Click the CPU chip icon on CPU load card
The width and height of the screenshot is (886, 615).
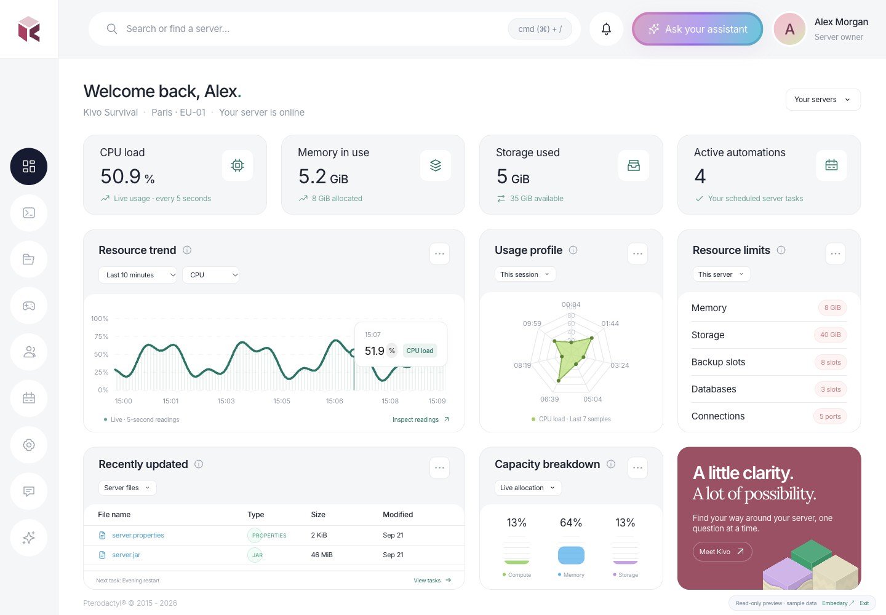click(237, 165)
